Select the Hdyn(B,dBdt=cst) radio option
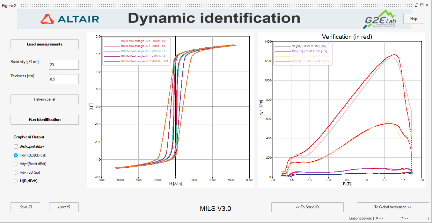Viewport: 432px width, 223px height. (x=16, y=155)
